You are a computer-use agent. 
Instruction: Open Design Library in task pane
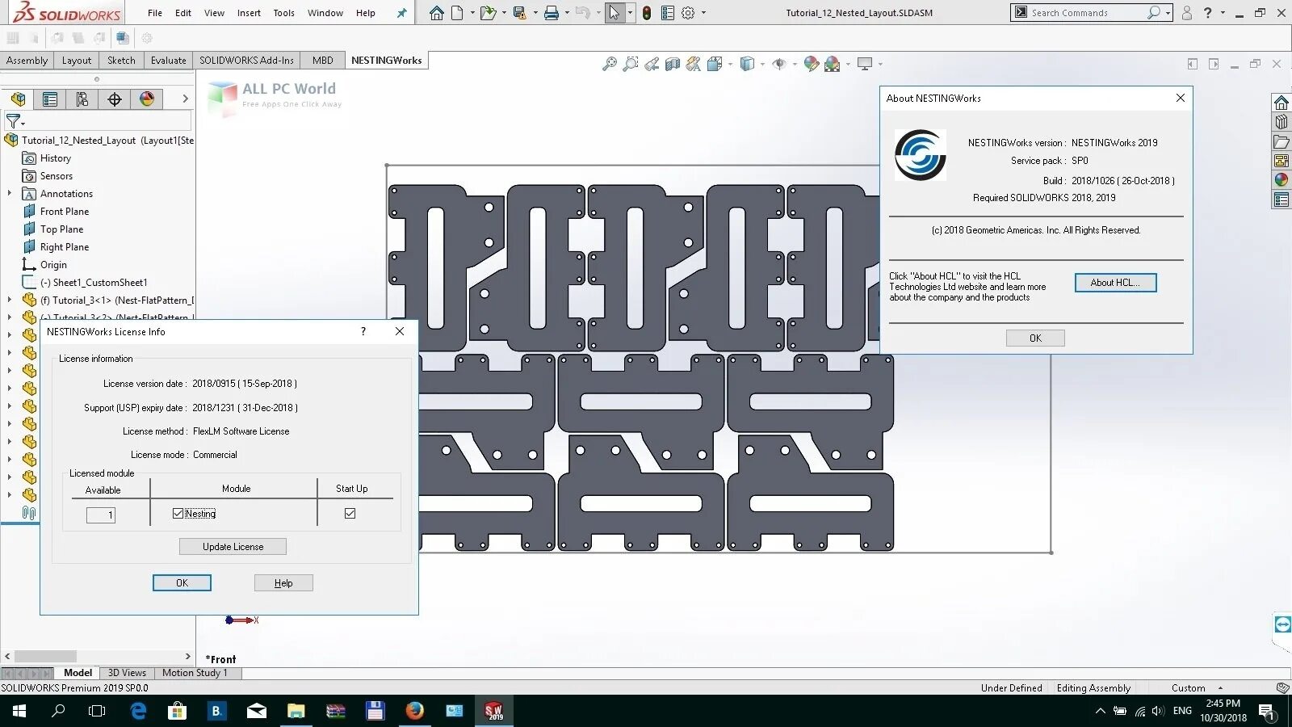coord(1282,122)
